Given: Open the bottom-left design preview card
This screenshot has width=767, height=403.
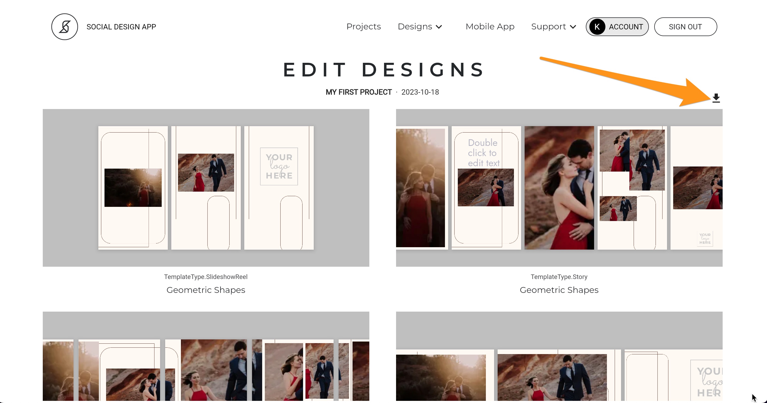Looking at the screenshot, I should pyautogui.click(x=206, y=356).
